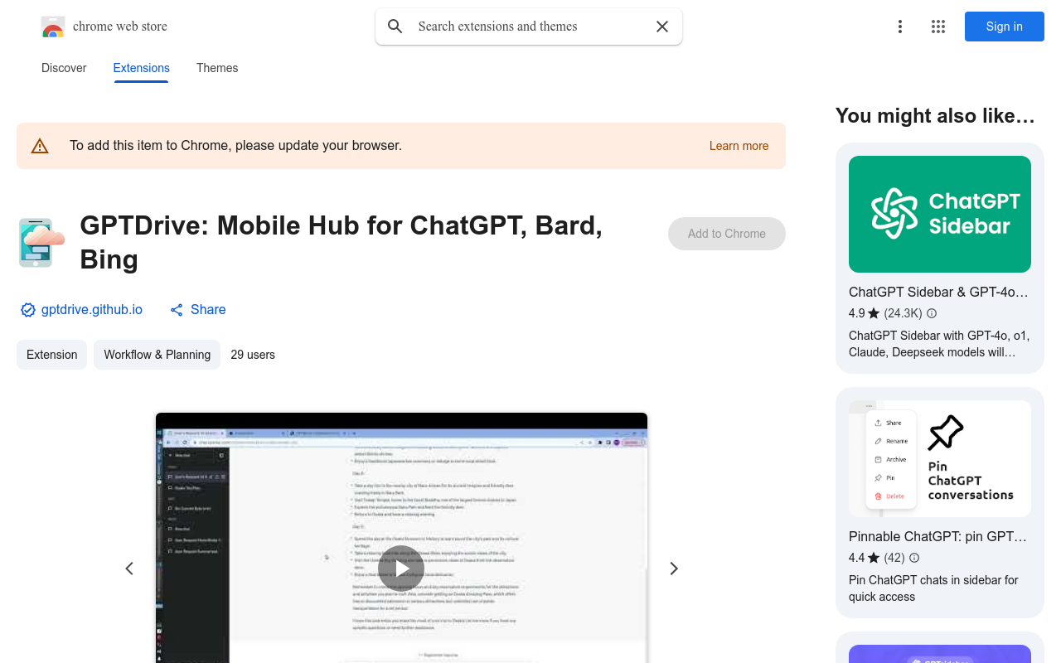Click the Share link text
The height and width of the screenshot is (663, 1061).
click(x=208, y=310)
